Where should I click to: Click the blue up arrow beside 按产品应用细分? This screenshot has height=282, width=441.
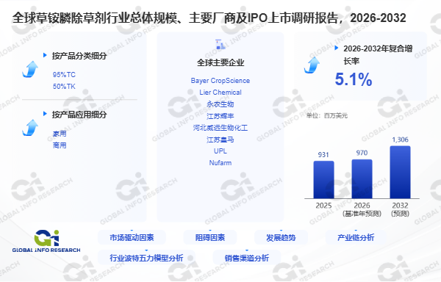30,128
